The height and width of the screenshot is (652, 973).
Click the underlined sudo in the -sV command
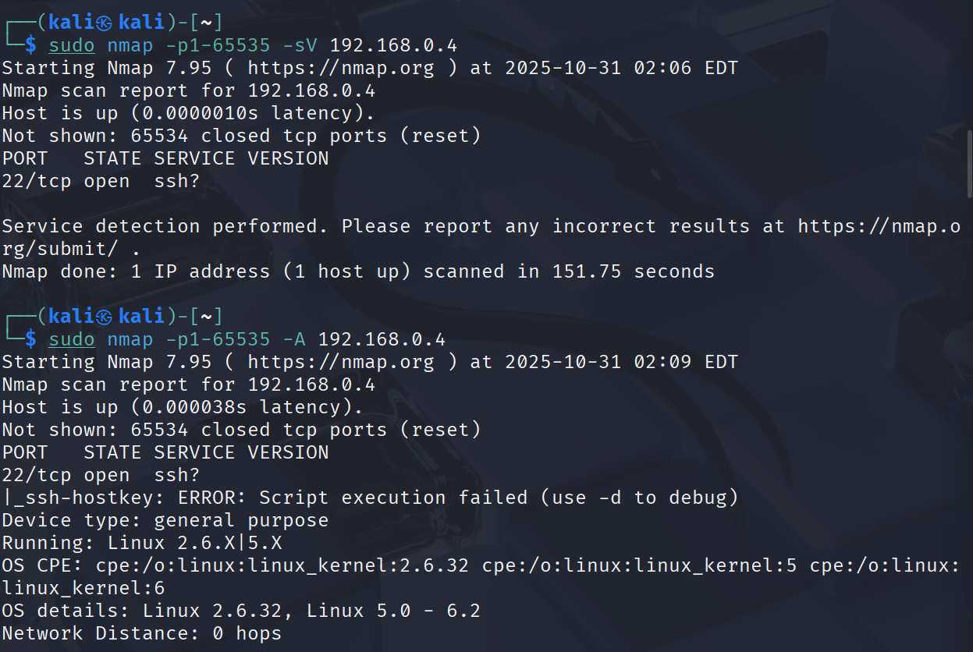tap(72, 44)
